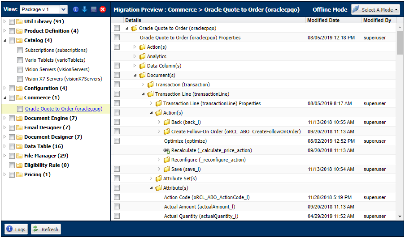405x238 pixels.
Task: Tick the Util Library checkbox
Action: [12, 21]
